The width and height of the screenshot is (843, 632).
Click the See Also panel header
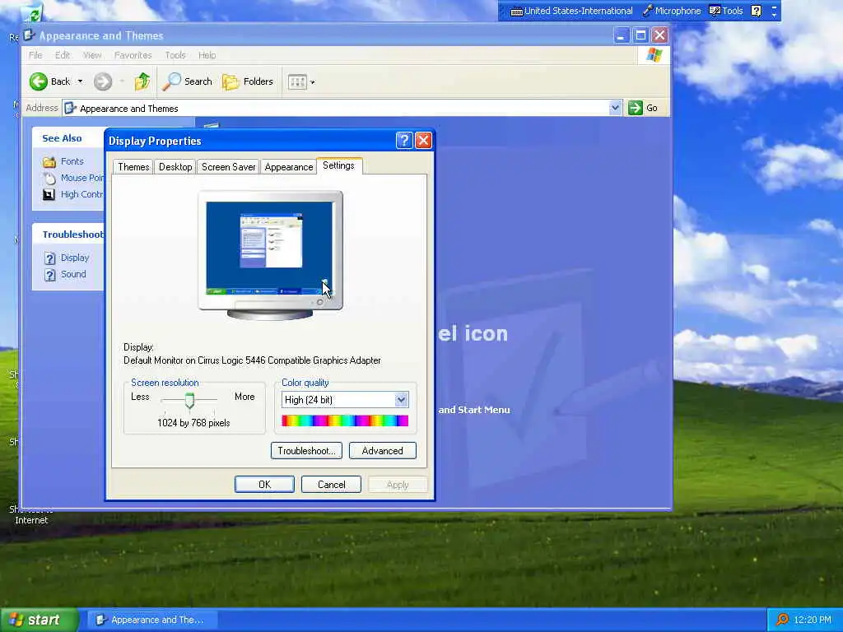pyautogui.click(x=68, y=138)
